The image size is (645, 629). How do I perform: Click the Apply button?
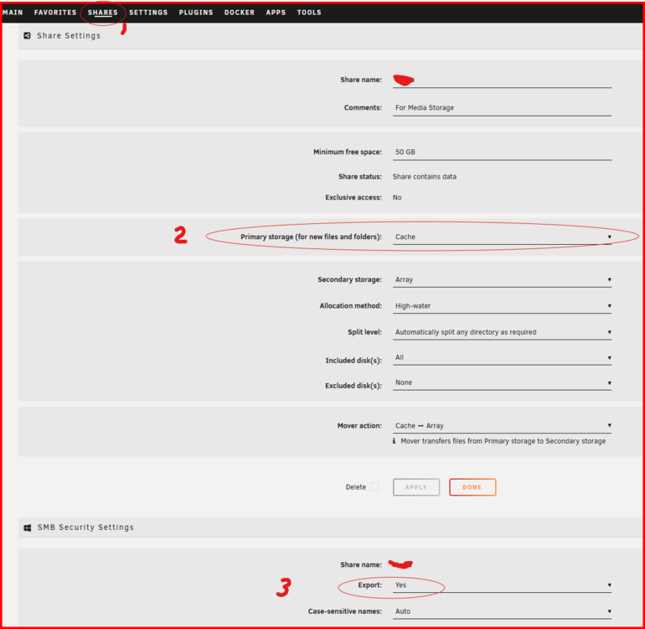tap(415, 487)
